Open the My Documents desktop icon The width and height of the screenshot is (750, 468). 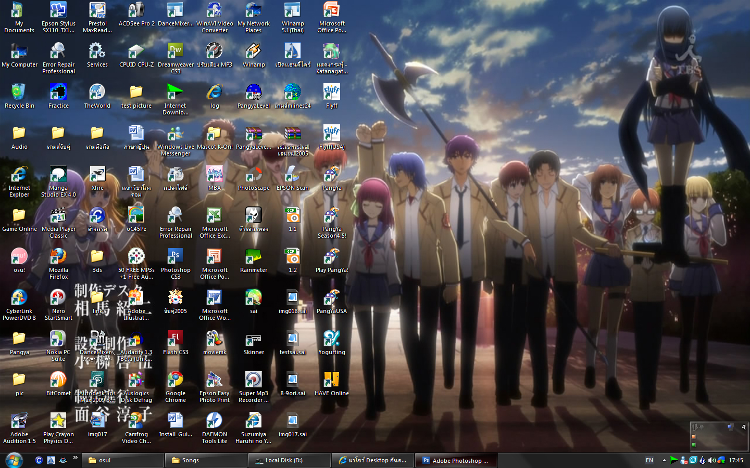point(19,17)
